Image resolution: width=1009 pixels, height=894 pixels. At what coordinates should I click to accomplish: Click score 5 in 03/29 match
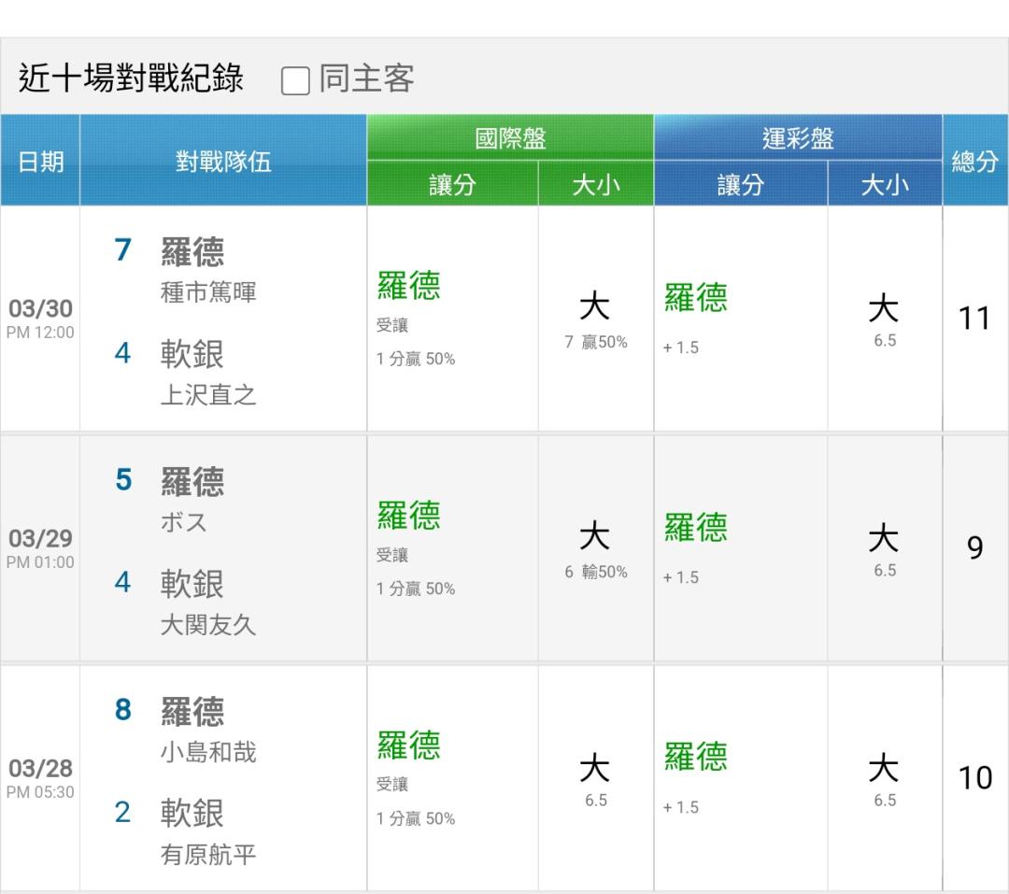pyautogui.click(x=123, y=479)
